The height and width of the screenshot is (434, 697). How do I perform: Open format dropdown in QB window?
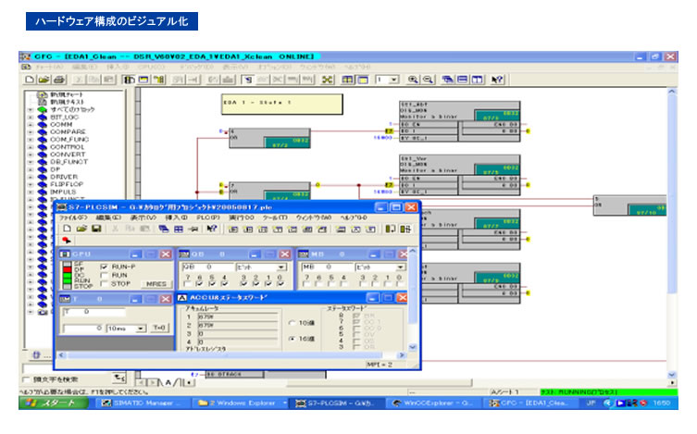281,267
